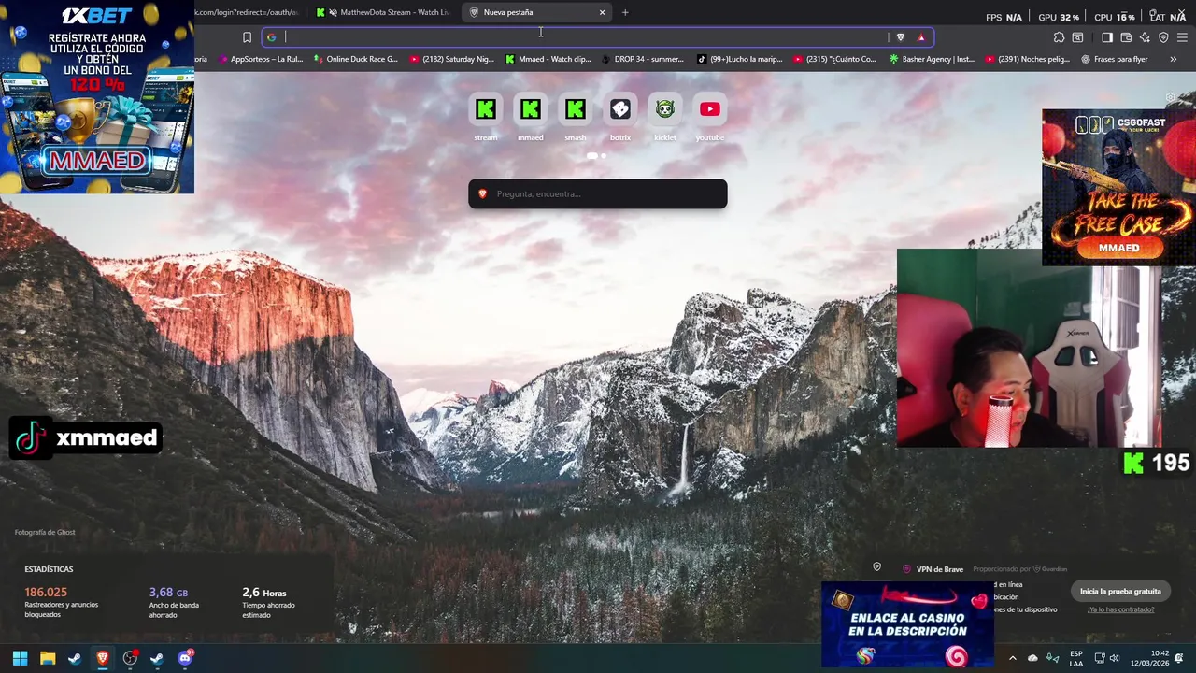1196x673 pixels.
Task: Open the '(99+)Lucho la marip...' bookmark
Action: pyautogui.click(x=740, y=59)
